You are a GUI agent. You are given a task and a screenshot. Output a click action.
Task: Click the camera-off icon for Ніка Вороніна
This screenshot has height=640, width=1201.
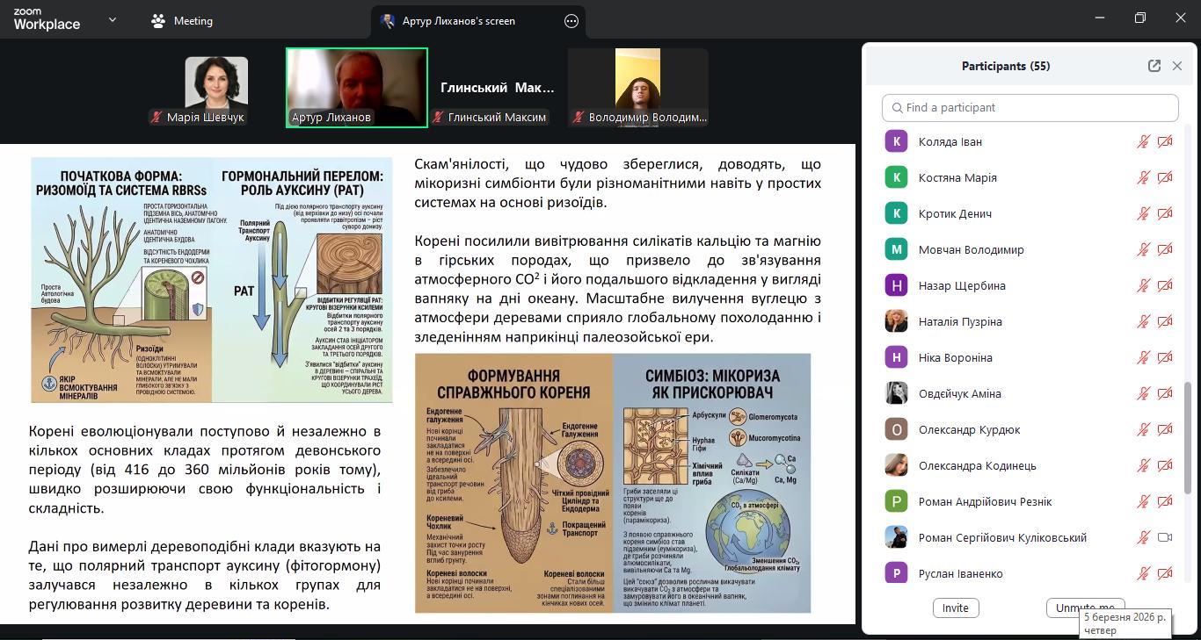pos(1165,357)
